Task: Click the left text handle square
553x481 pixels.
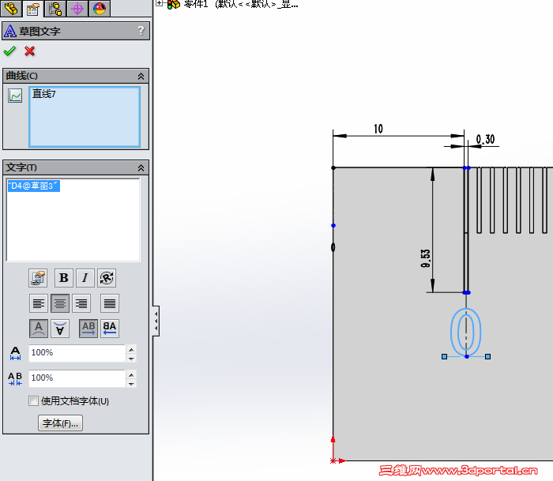Action: pyautogui.click(x=444, y=357)
